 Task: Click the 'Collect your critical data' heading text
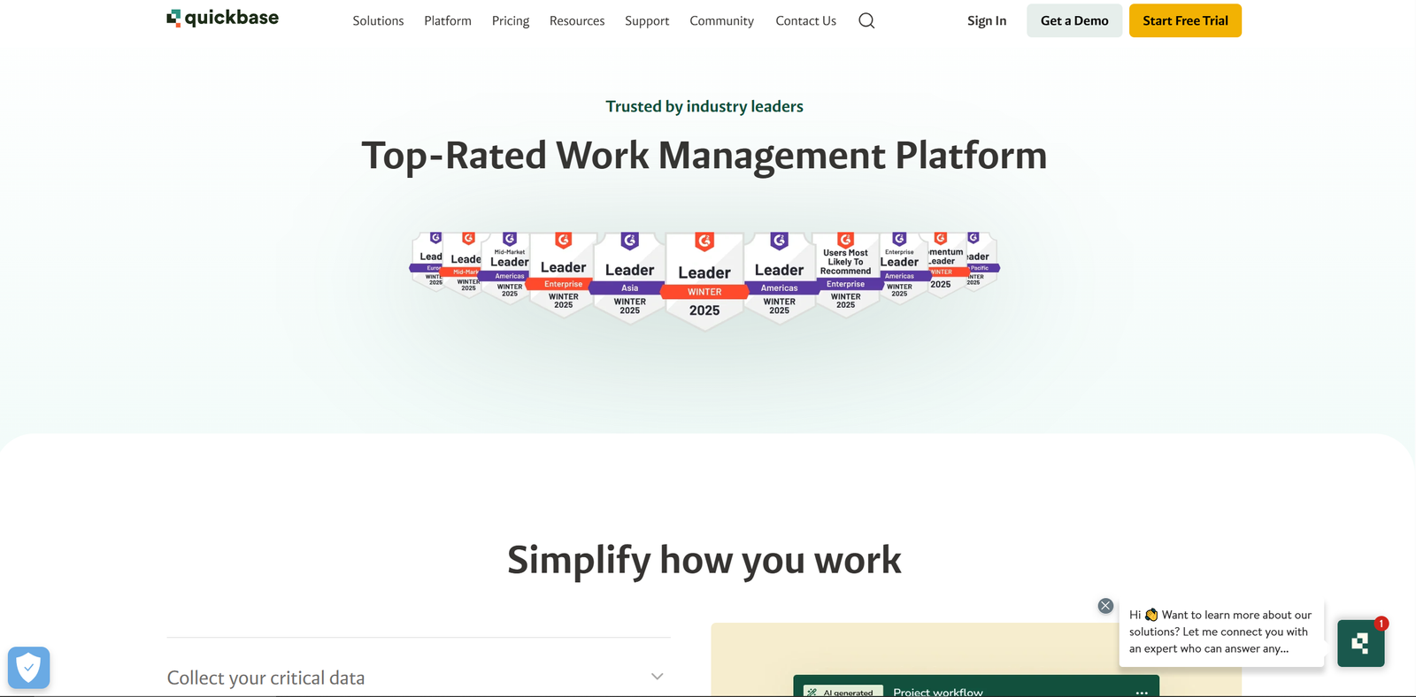(265, 678)
